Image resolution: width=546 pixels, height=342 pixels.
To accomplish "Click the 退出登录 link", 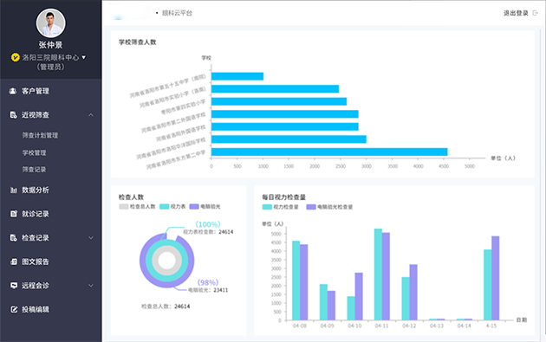I will pyautogui.click(x=516, y=13).
